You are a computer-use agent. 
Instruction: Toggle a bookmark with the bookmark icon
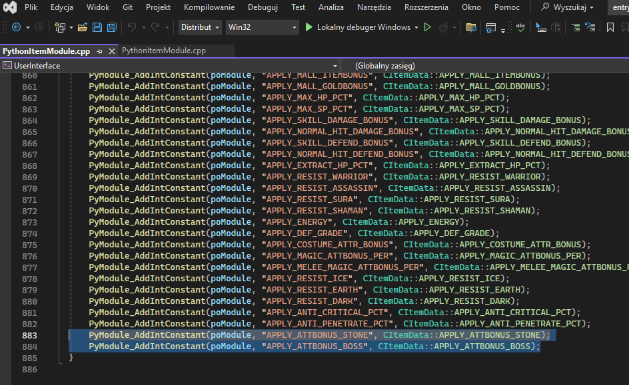pyautogui.click(x=610, y=27)
